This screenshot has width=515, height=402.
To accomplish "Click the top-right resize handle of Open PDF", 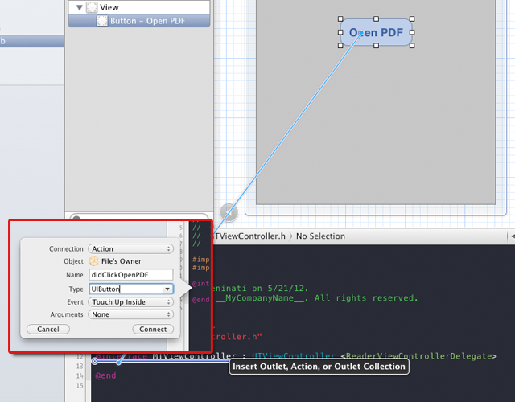I will (x=412, y=19).
